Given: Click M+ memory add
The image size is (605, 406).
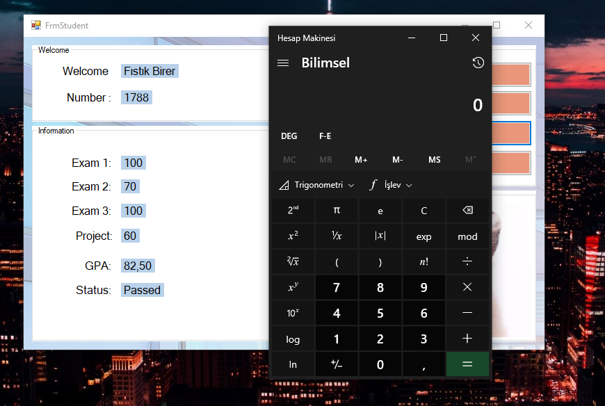Looking at the screenshot, I should coord(361,160).
